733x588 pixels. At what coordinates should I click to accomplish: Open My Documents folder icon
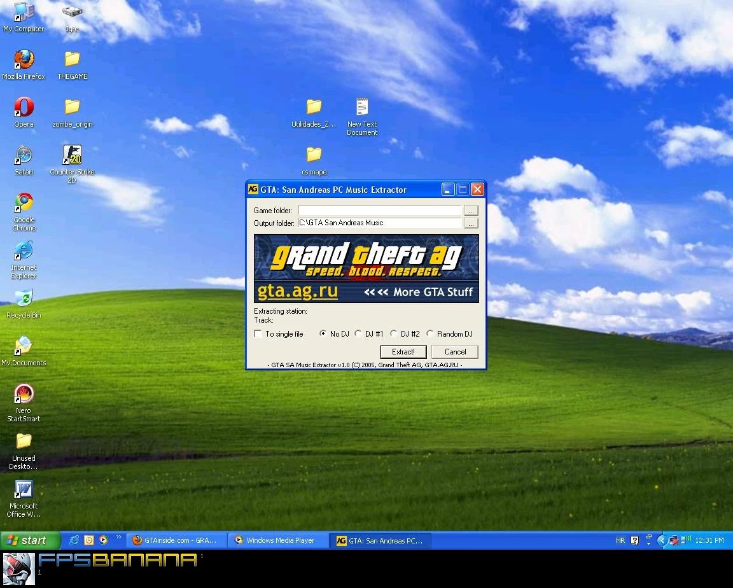coord(24,351)
